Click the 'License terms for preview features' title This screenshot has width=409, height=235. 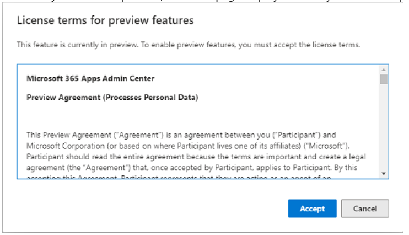click(105, 20)
